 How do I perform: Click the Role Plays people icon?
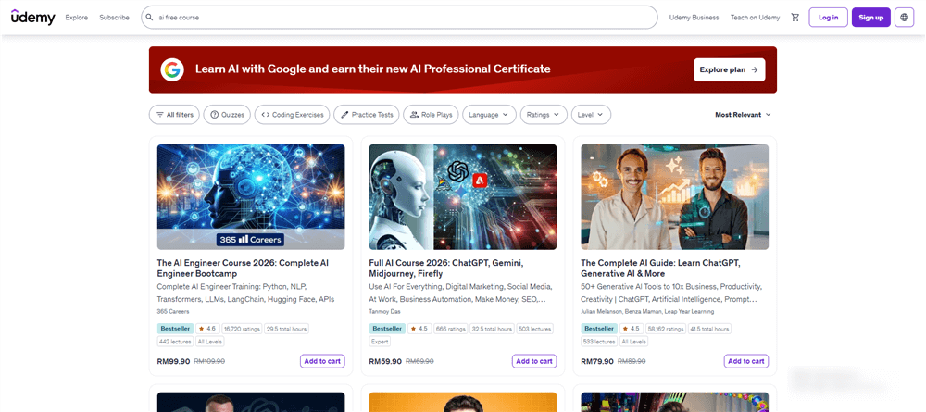click(x=415, y=115)
